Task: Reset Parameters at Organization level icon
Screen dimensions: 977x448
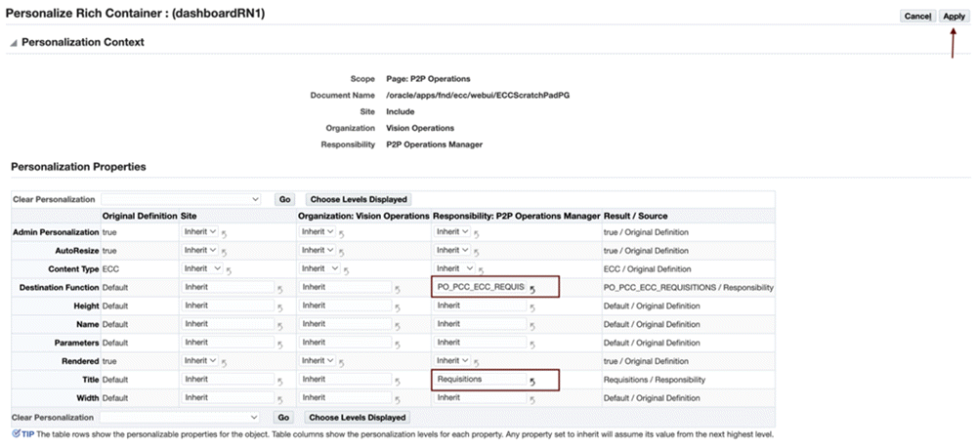Action: point(398,345)
